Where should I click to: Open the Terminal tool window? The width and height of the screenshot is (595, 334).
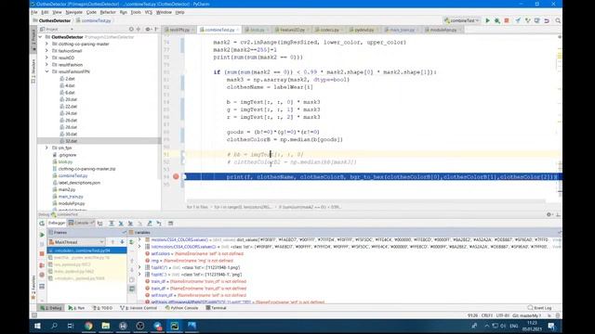click(216, 308)
